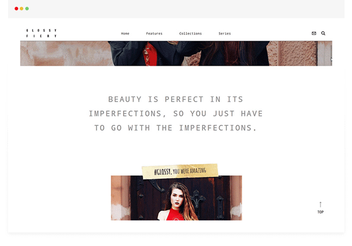The width and height of the screenshot is (352, 246).
Task: Click the magnifying glass search icon
Action: point(323,33)
